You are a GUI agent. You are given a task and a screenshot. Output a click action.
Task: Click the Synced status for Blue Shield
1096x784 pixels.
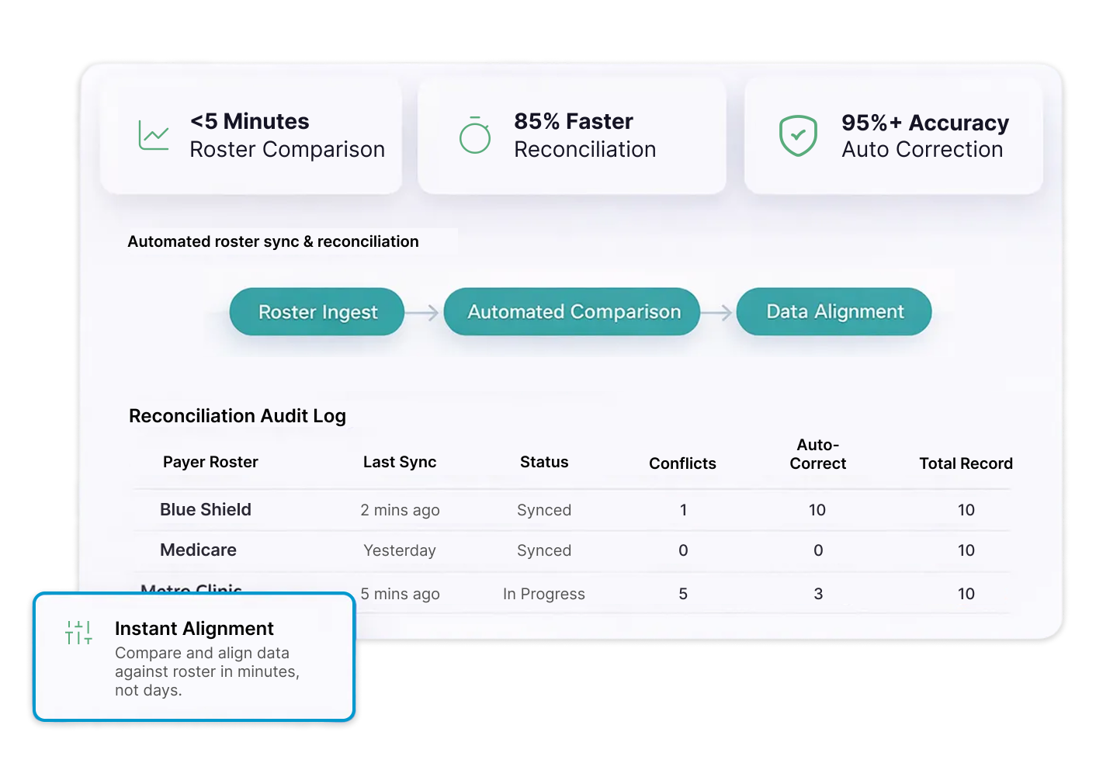point(543,510)
